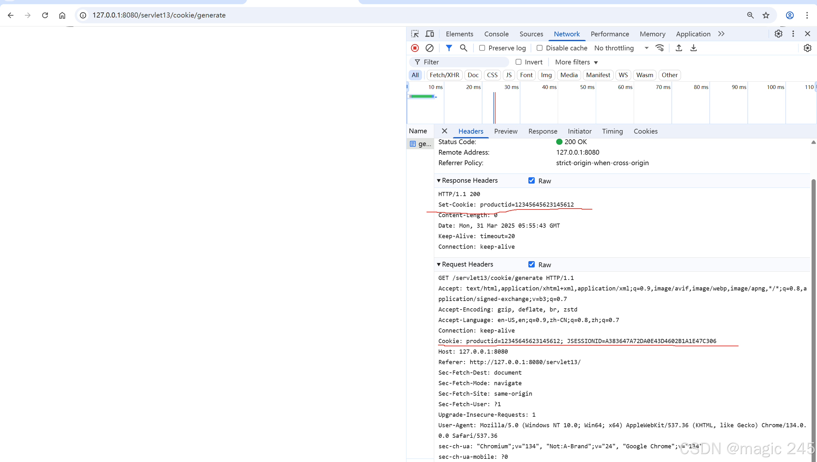Click the stop recording network log icon
817x462 pixels.
[415, 48]
